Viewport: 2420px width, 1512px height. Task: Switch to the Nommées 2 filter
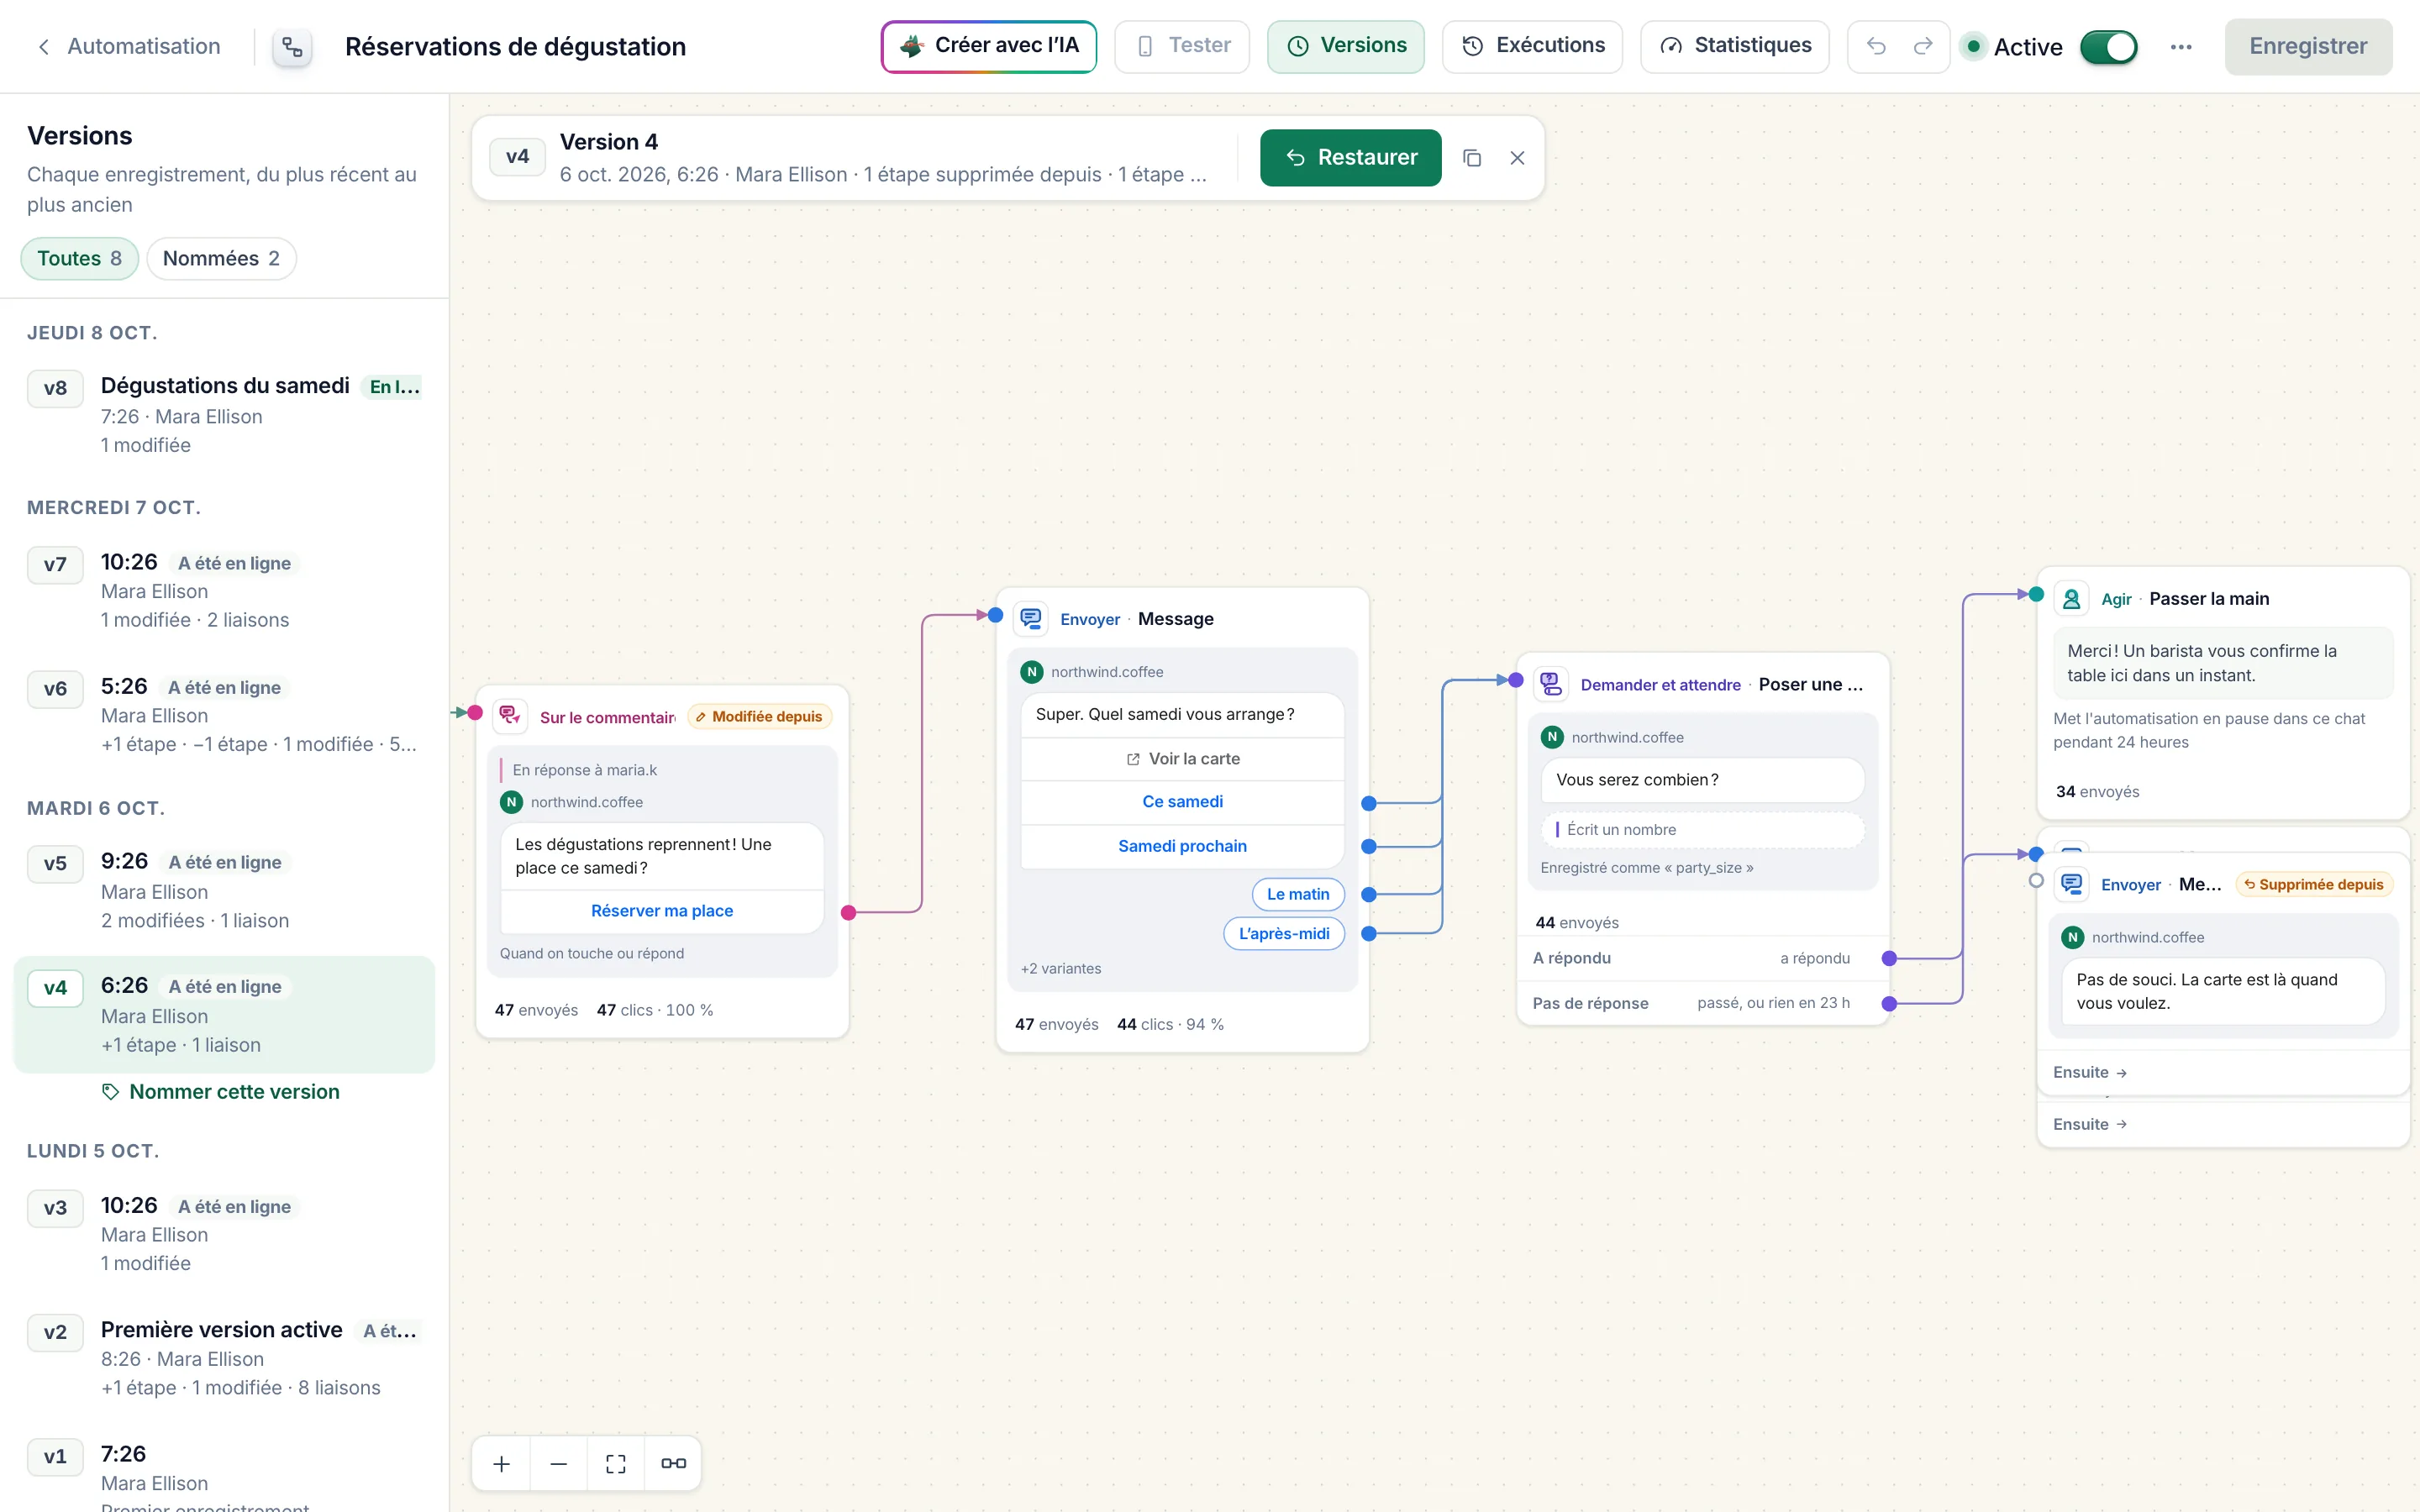tap(221, 258)
